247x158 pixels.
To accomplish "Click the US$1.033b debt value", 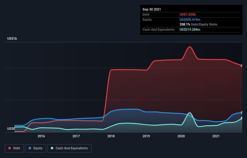I will coord(187,14).
